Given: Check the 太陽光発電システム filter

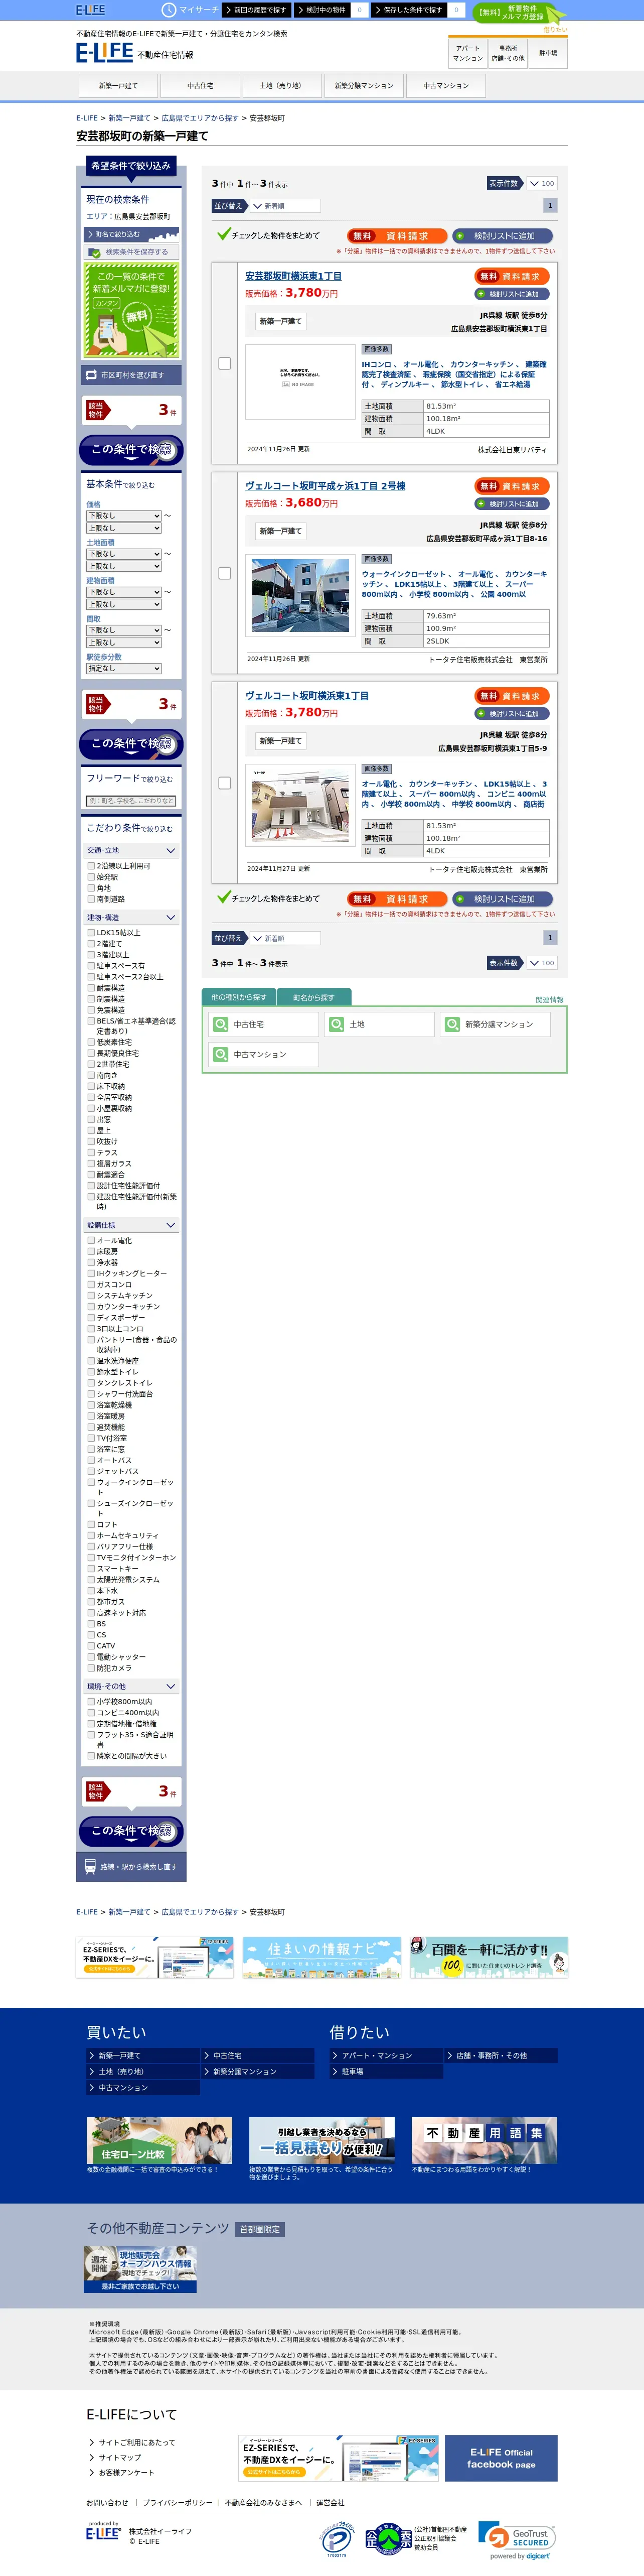Looking at the screenshot, I should (x=91, y=1580).
